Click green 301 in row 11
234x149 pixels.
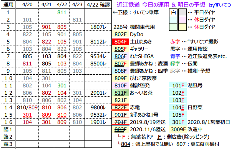(x=62, y=86)
